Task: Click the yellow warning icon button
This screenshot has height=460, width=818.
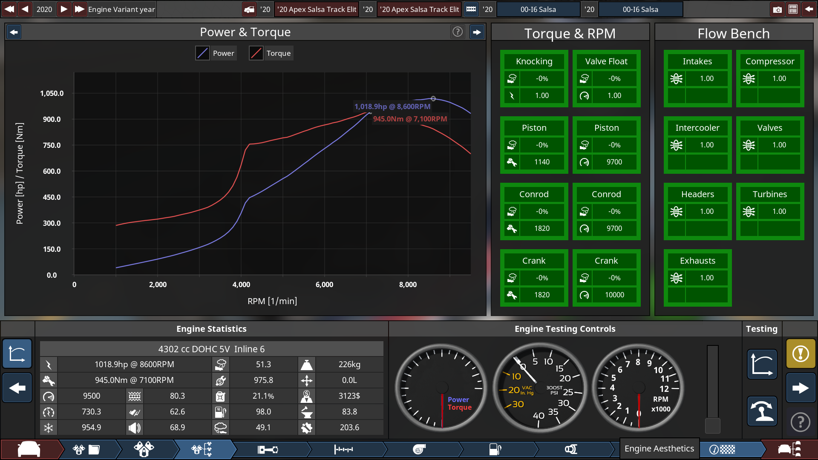Action: pos(801,354)
